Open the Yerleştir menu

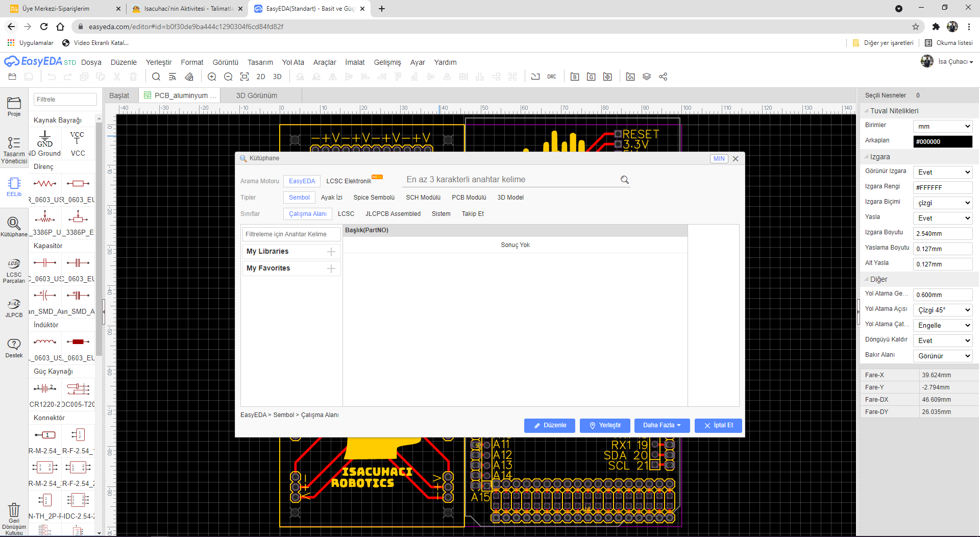pyautogui.click(x=158, y=62)
